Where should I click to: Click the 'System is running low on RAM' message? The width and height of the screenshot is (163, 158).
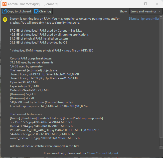pos(65,21)
